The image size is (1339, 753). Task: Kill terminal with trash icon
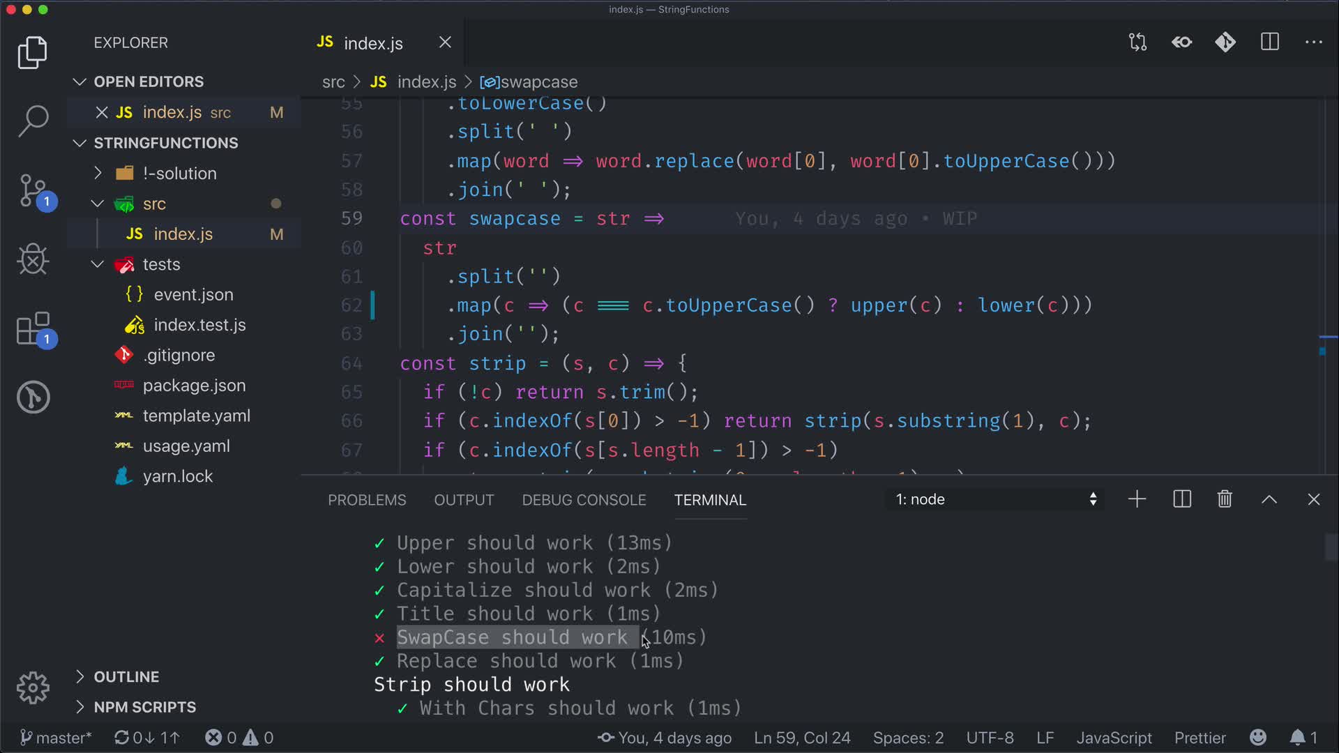(1225, 499)
